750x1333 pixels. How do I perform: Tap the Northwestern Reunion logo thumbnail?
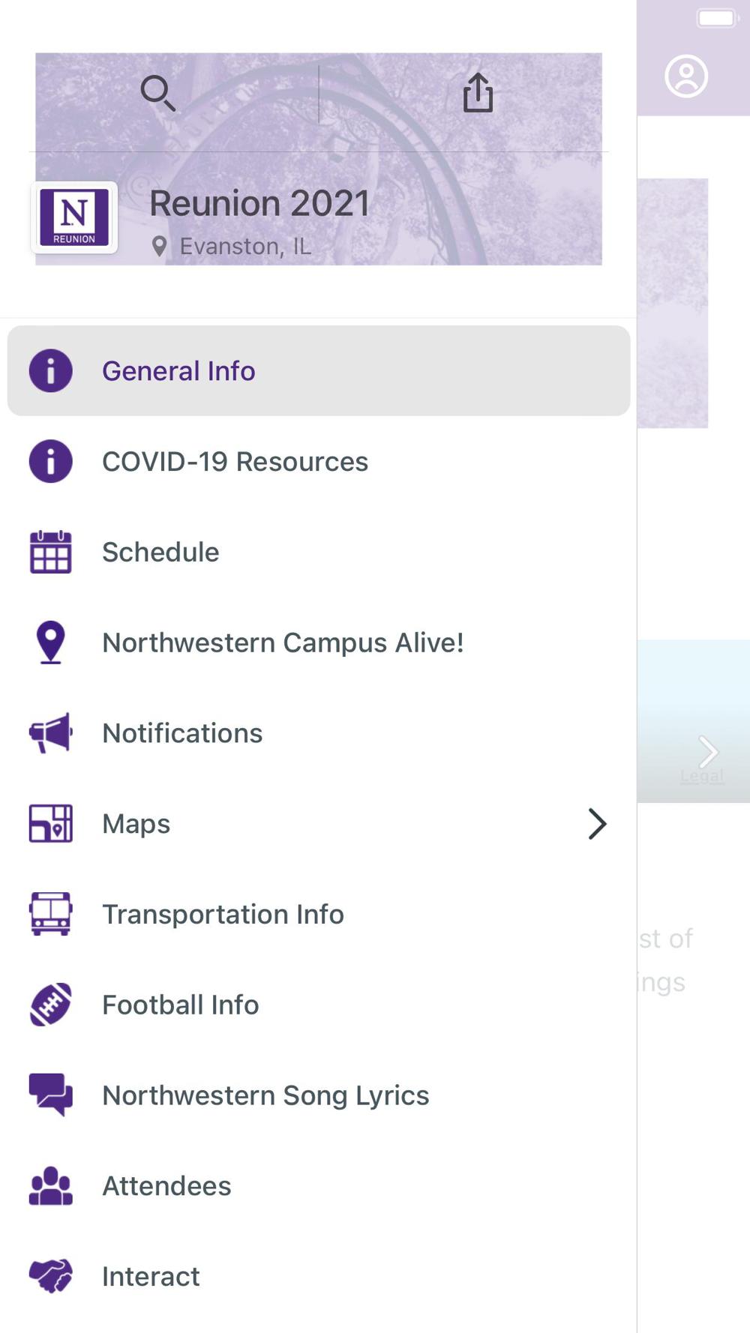click(x=74, y=217)
